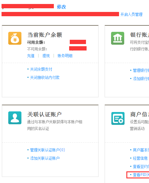Click the teal user silhouette icon

tap(15, 118)
